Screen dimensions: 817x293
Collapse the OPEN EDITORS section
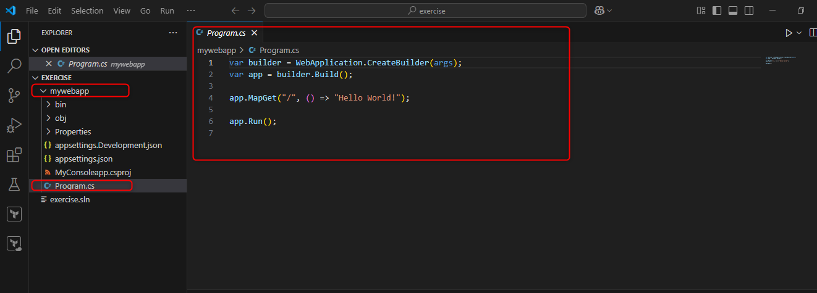35,50
